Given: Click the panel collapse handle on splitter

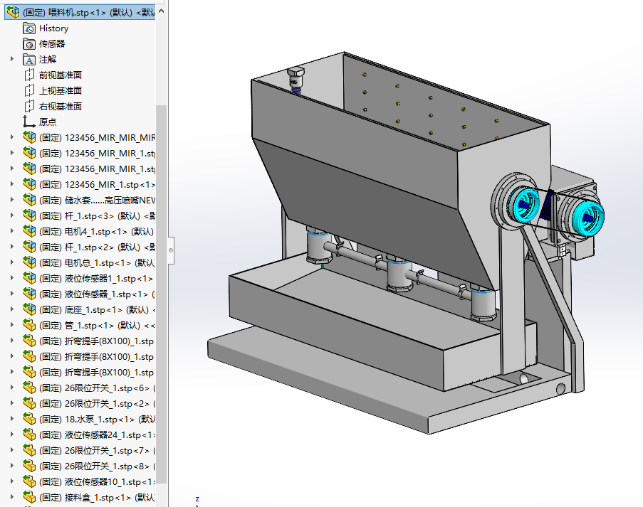Looking at the screenshot, I should pyautogui.click(x=171, y=250).
